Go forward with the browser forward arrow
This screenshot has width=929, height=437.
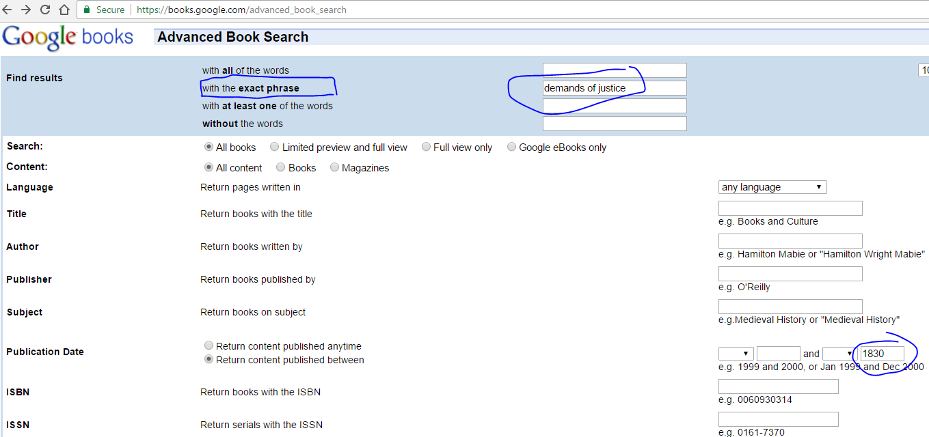tap(26, 10)
